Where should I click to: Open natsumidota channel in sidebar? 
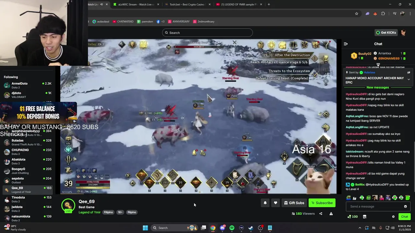(x=28, y=218)
